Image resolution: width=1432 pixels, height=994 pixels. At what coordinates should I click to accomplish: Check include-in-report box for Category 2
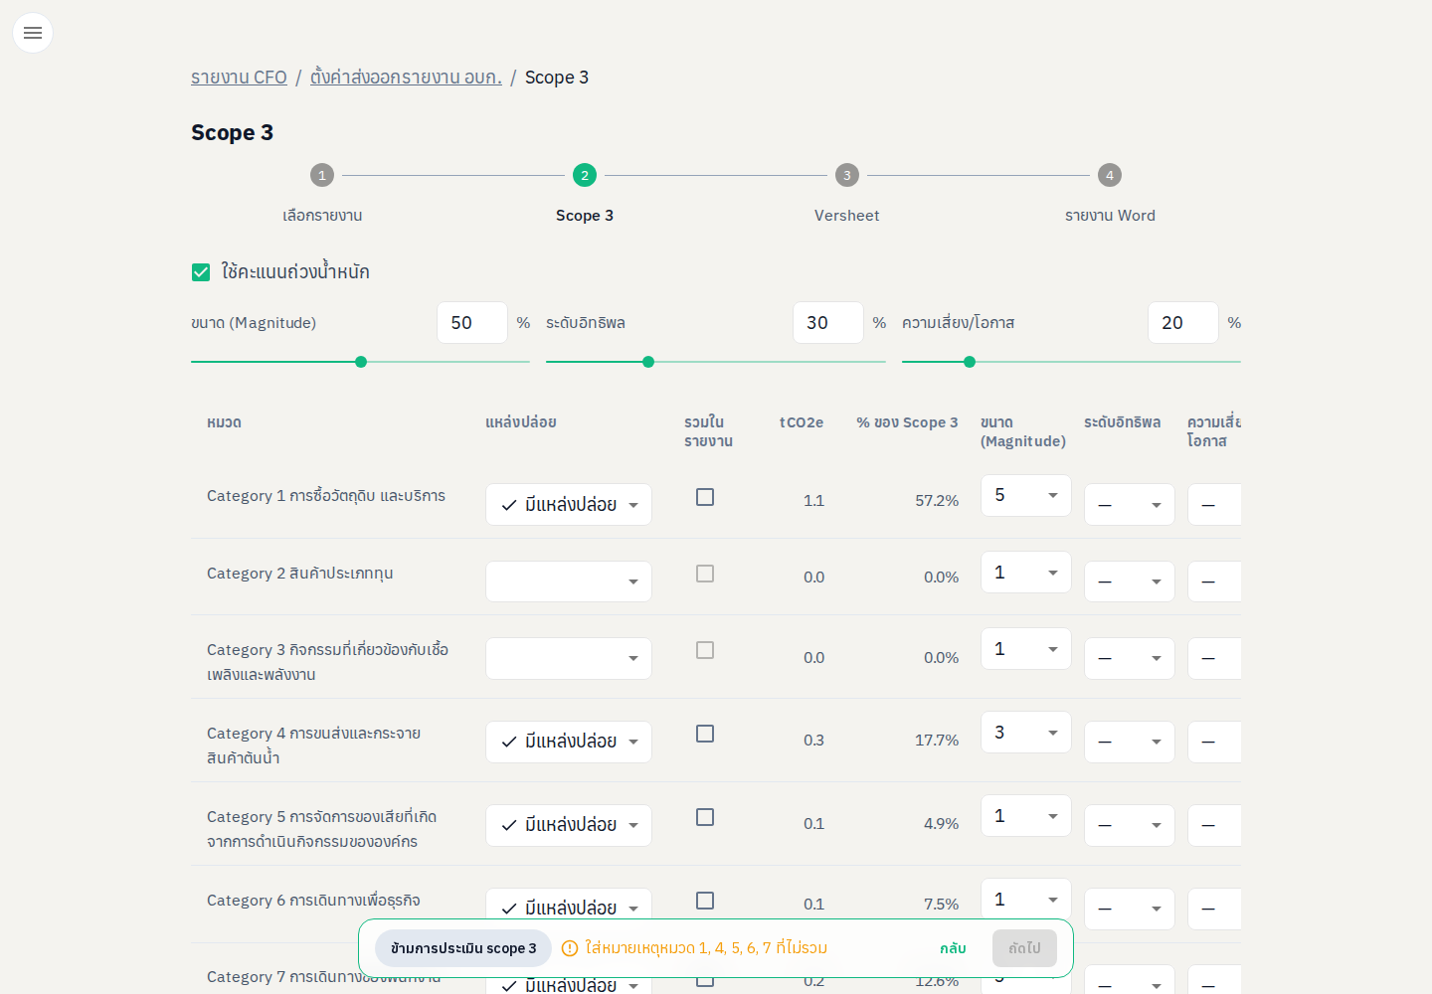click(x=705, y=574)
